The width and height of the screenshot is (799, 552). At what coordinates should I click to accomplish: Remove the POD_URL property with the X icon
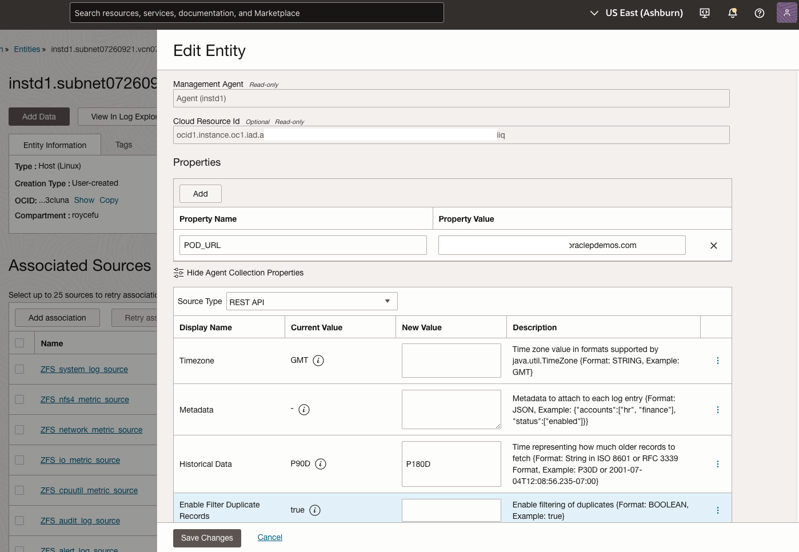pyautogui.click(x=713, y=245)
